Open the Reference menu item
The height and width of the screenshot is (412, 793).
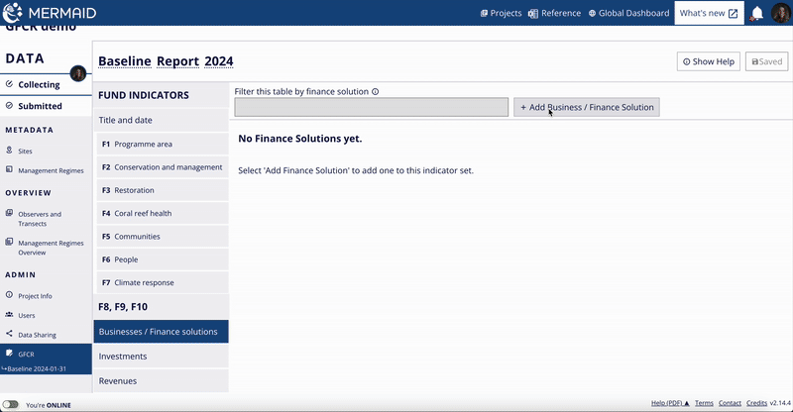[555, 13]
